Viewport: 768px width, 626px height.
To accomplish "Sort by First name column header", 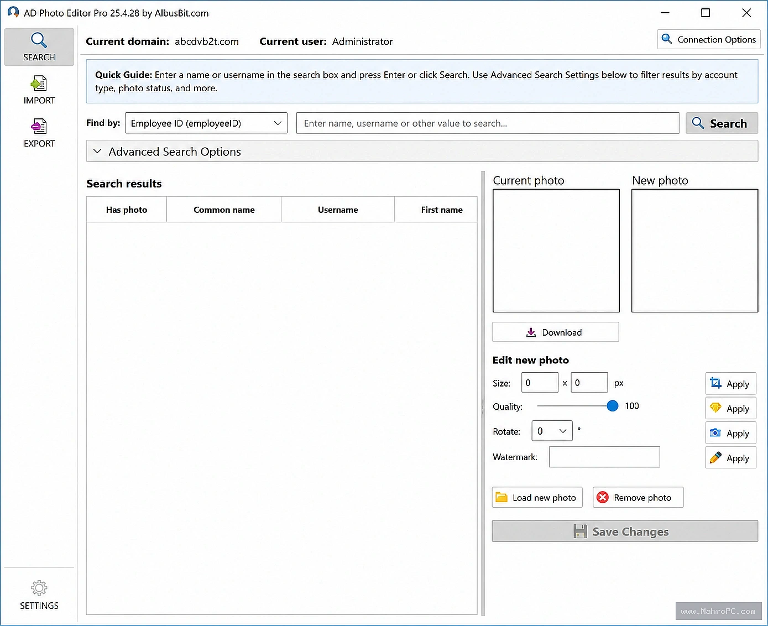I will (x=436, y=210).
